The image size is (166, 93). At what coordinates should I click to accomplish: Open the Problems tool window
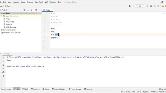[35, 89]
